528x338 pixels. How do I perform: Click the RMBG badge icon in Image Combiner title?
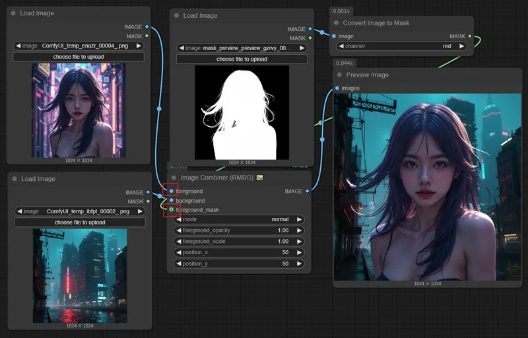(260, 178)
